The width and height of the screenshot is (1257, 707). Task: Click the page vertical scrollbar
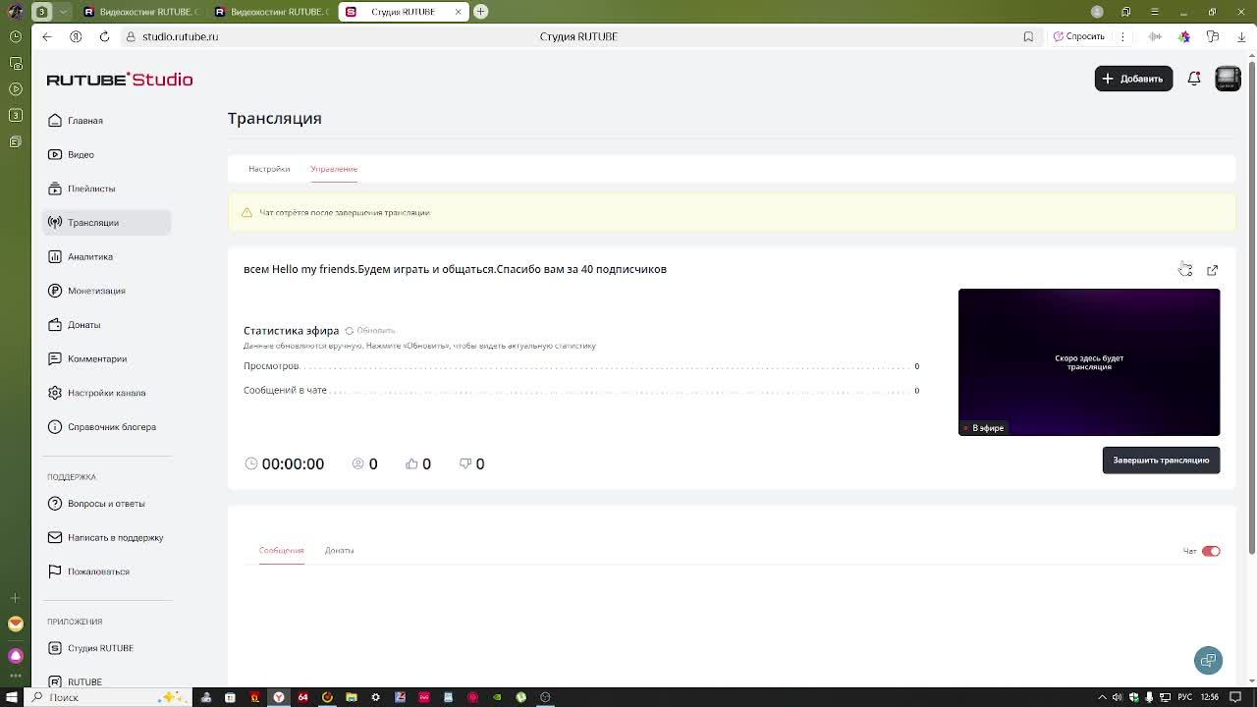1251,307
